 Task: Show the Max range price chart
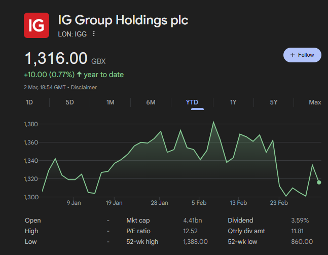pos(315,102)
